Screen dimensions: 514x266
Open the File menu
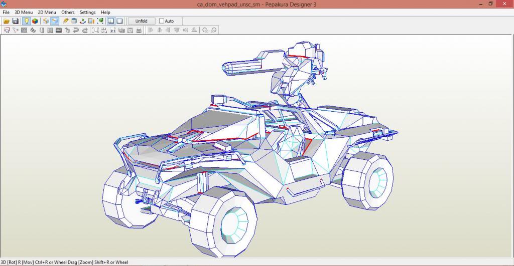point(6,12)
